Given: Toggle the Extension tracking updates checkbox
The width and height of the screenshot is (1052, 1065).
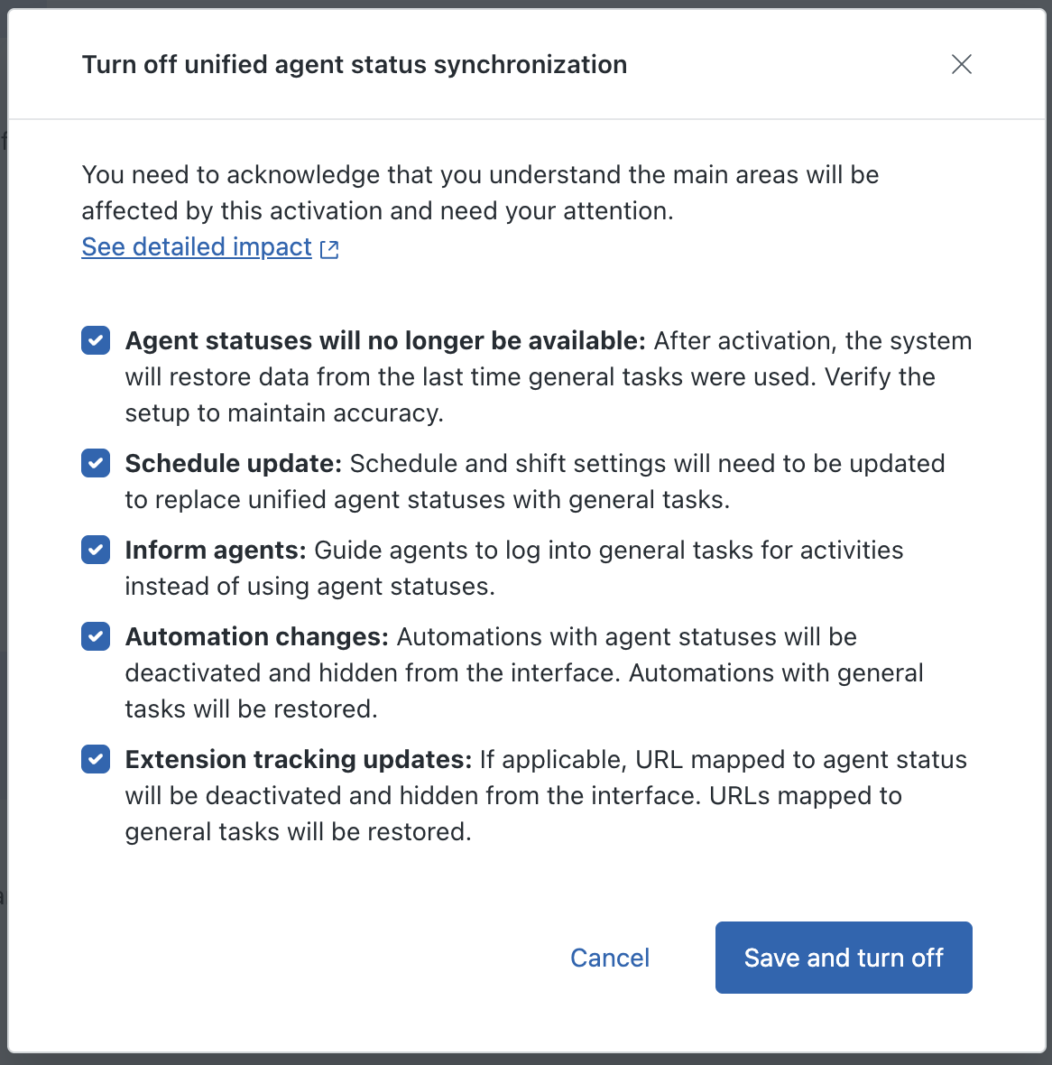Looking at the screenshot, I should [x=96, y=760].
